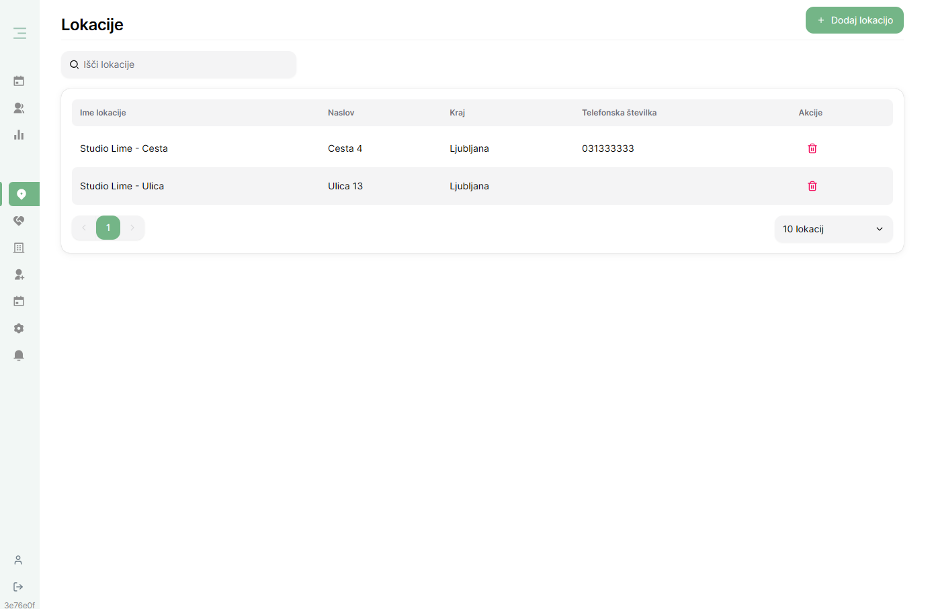This screenshot has height=609, width=932.
Task: Click the Naslov column header
Action: pyautogui.click(x=341, y=113)
